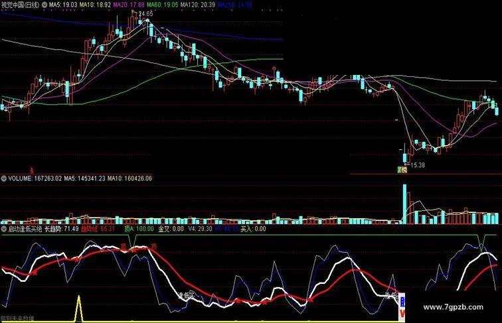502x323 pixels.
Task: Click the green 顶A: 100.00 value
Action: click(139, 229)
